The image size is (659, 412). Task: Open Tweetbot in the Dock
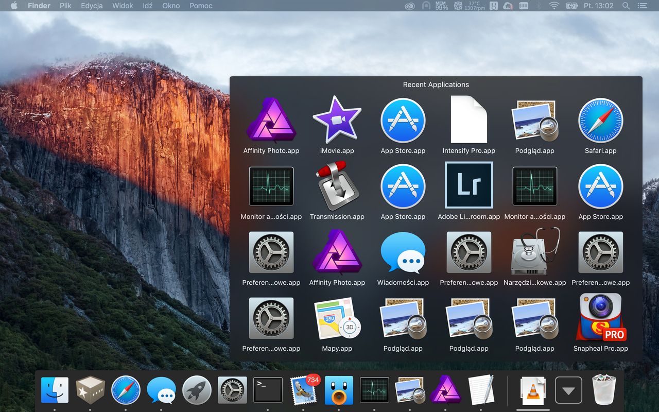point(339,390)
